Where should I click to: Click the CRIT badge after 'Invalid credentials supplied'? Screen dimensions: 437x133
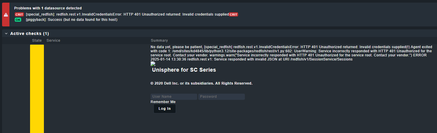point(233,14)
